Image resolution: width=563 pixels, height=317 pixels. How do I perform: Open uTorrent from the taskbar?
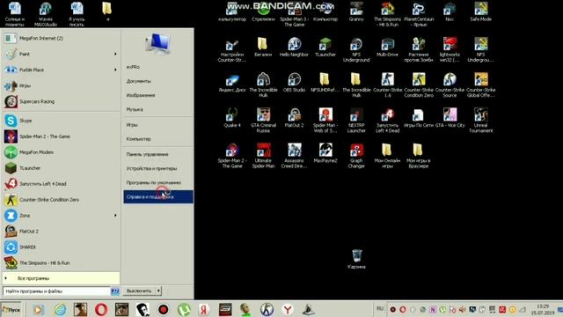click(x=184, y=309)
